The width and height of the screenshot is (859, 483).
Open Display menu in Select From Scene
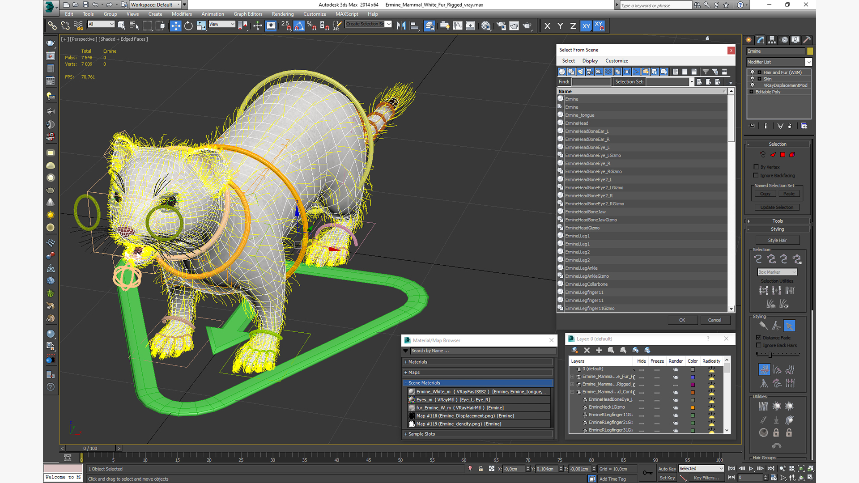[x=590, y=61]
